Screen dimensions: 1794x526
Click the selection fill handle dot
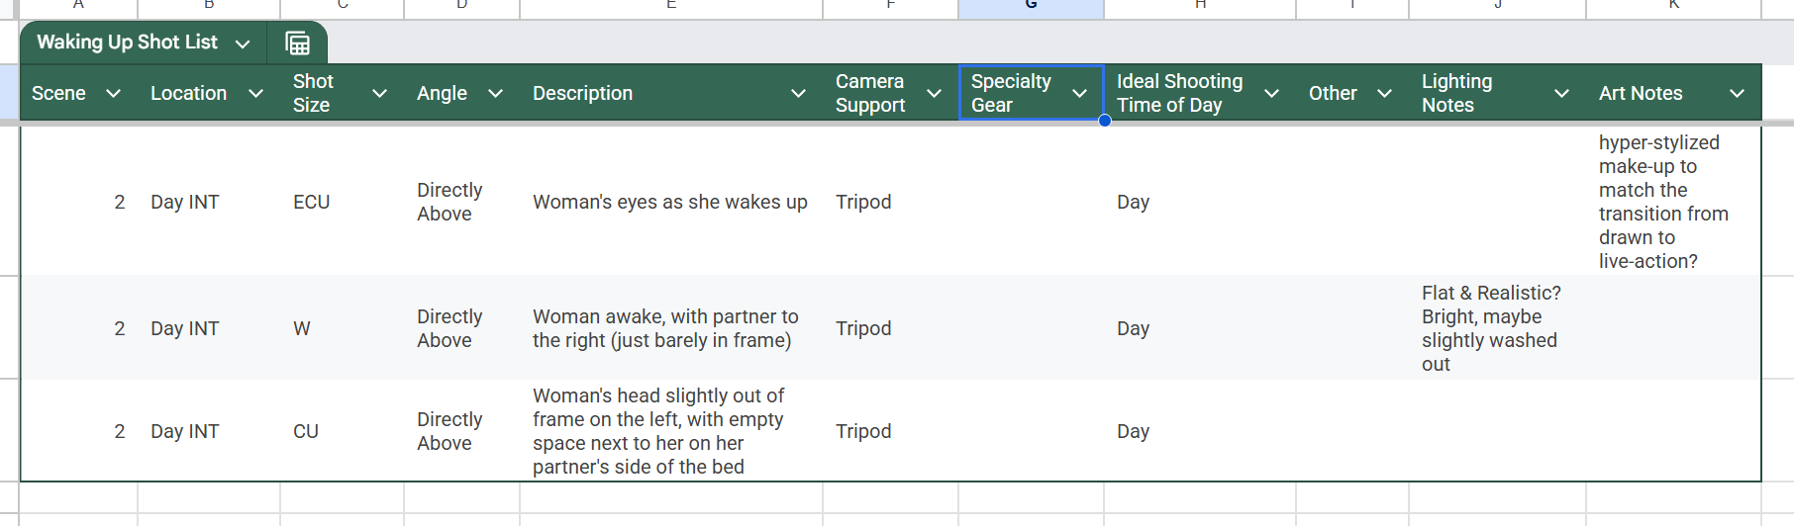pos(1105,121)
